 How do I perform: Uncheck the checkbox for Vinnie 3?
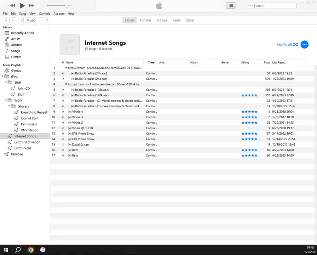coord(63,117)
